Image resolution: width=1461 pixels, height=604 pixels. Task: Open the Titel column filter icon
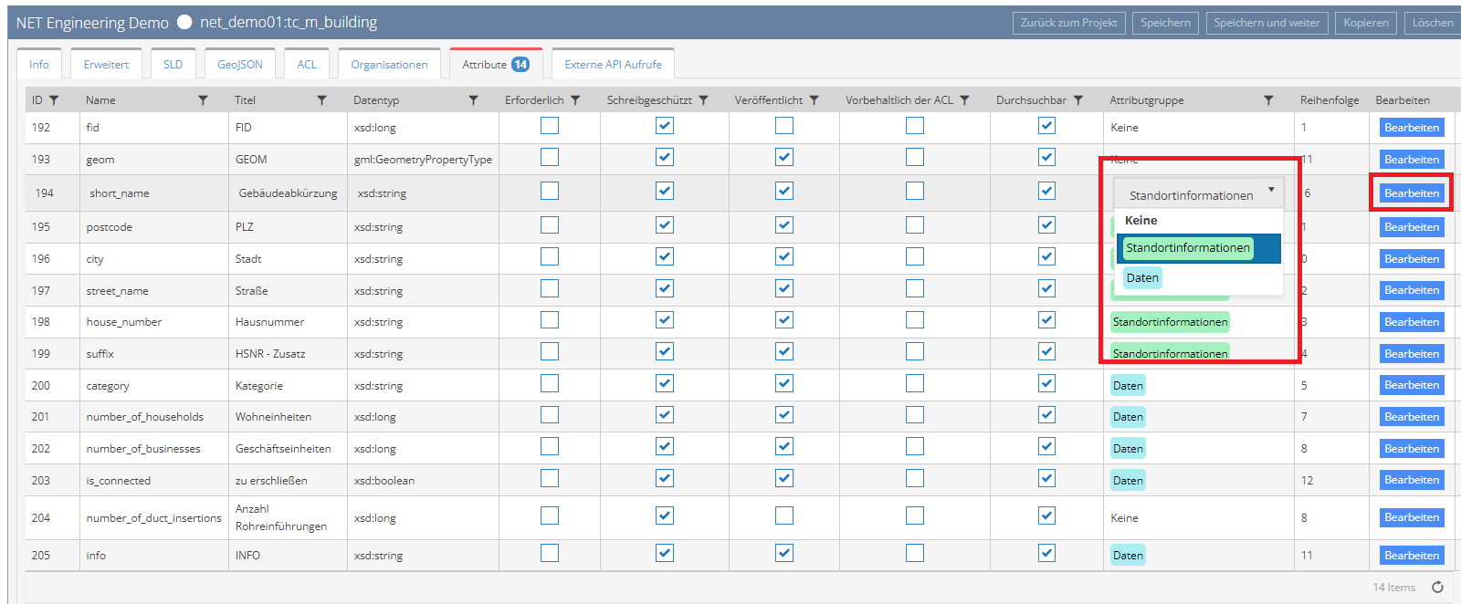(321, 100)
